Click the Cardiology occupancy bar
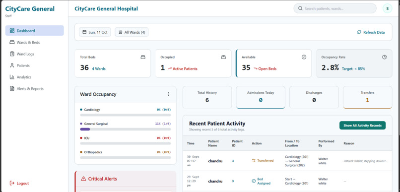Screen dimensions: 400x192 pos(125,115)
